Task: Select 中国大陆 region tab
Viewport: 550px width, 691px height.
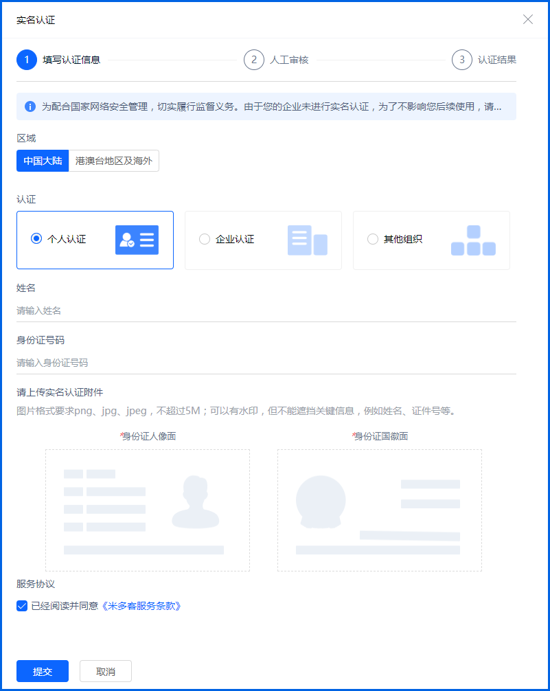Action: click(43, 161)
